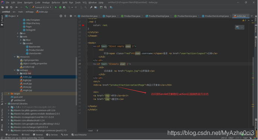Screen dimensions: 258x140
Task: Click the Project panel gear settings icon
Action: 71,16
